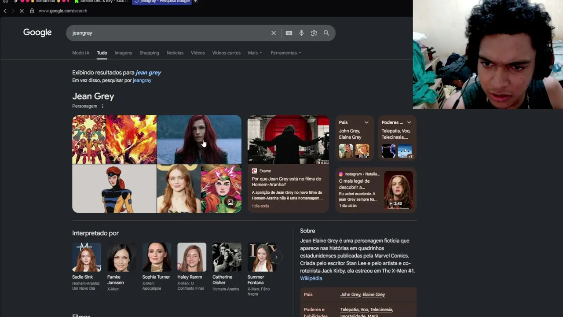Viewport: 563px width, 317px height.
Task: Open a new browser tab with plus
Action: [195, 1]
